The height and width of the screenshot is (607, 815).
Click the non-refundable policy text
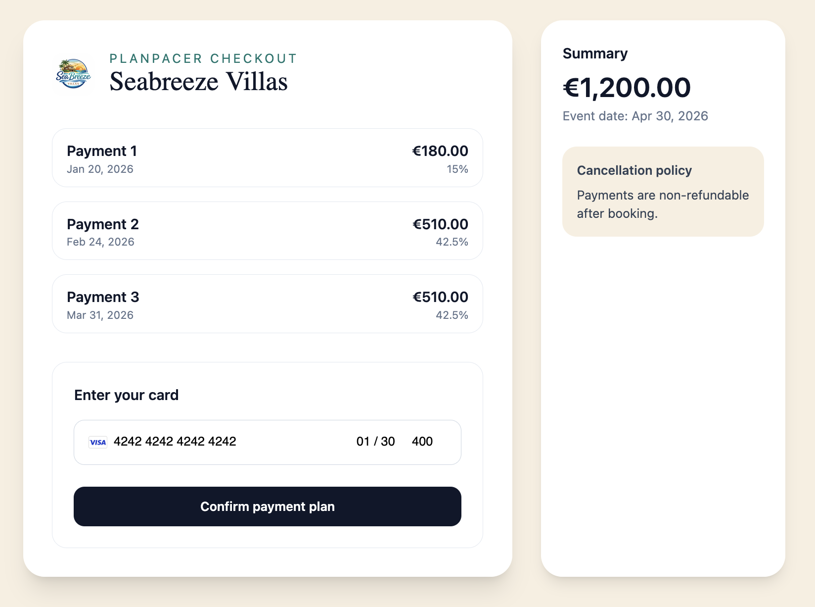[x=663, y=204]
